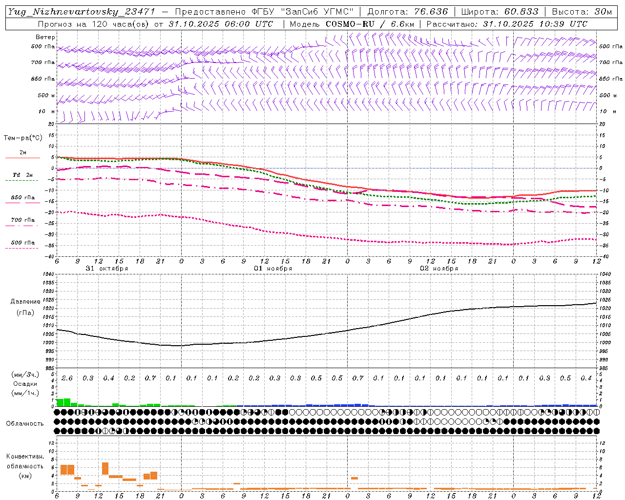
Task: Click 'Рассчитано: 31.10.2025 10:39 UTC' text
Action: click(x=507, y=24)
